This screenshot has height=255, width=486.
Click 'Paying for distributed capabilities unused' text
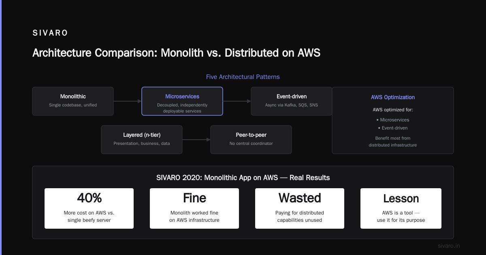click(300, 217)
